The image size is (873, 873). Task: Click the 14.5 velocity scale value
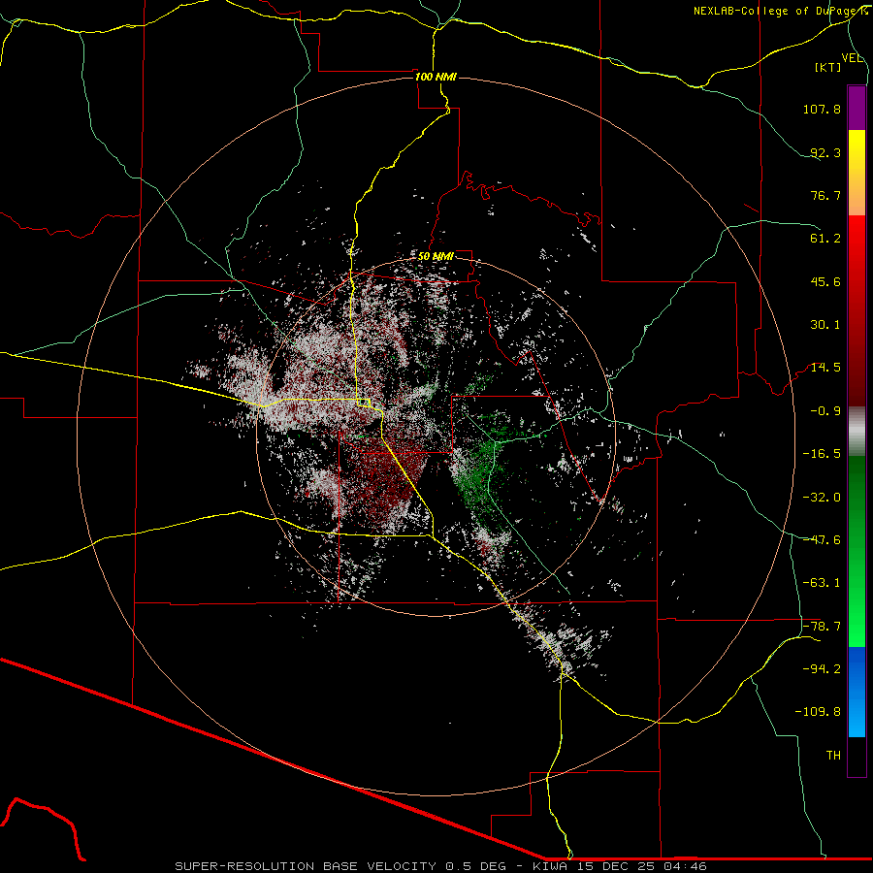pos(825,368)
